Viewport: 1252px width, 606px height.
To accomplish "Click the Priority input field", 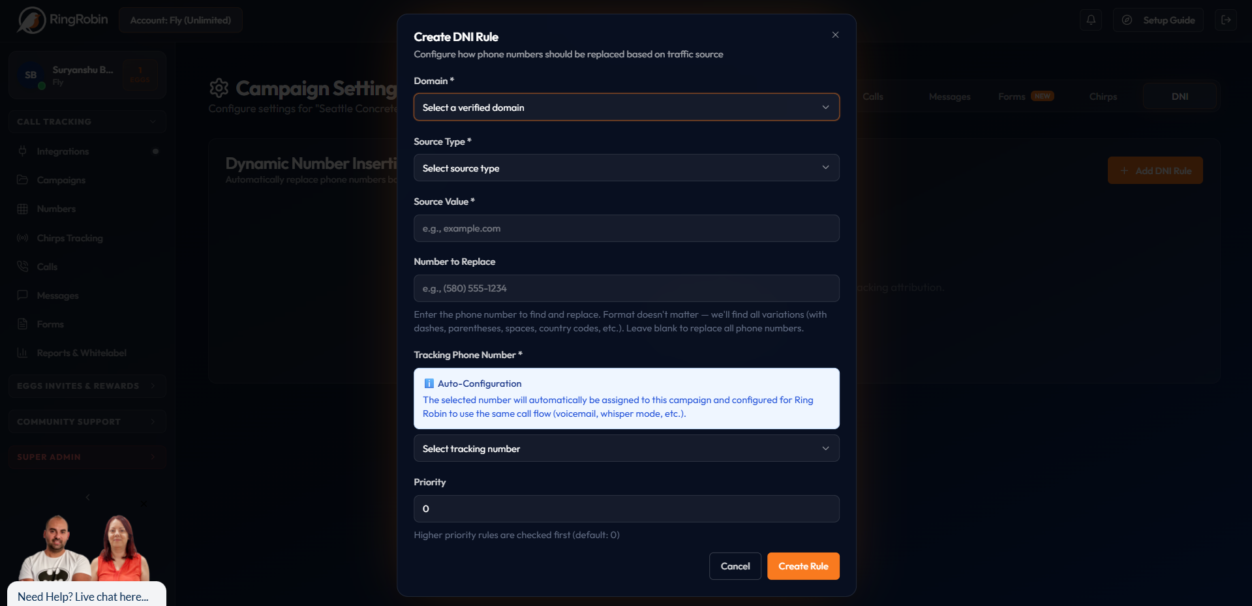I will 626,509.
